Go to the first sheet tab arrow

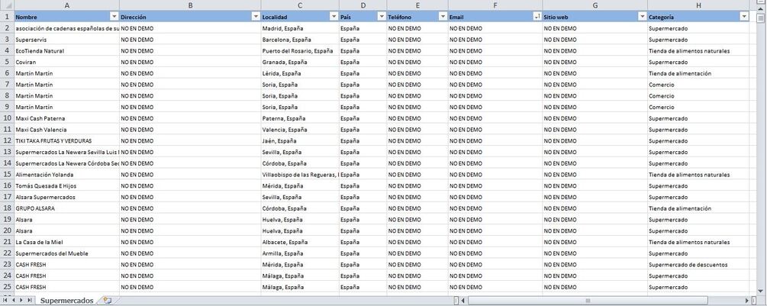click(5, 300)
